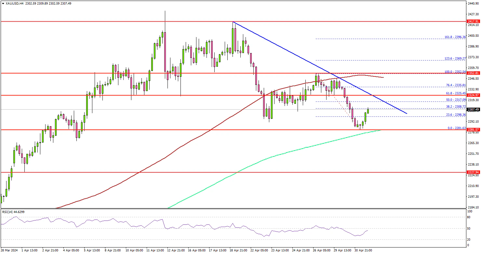Select the 0.0 Fibonacci level label
Screen dimensions: 481x254
[x=456, y=128]
